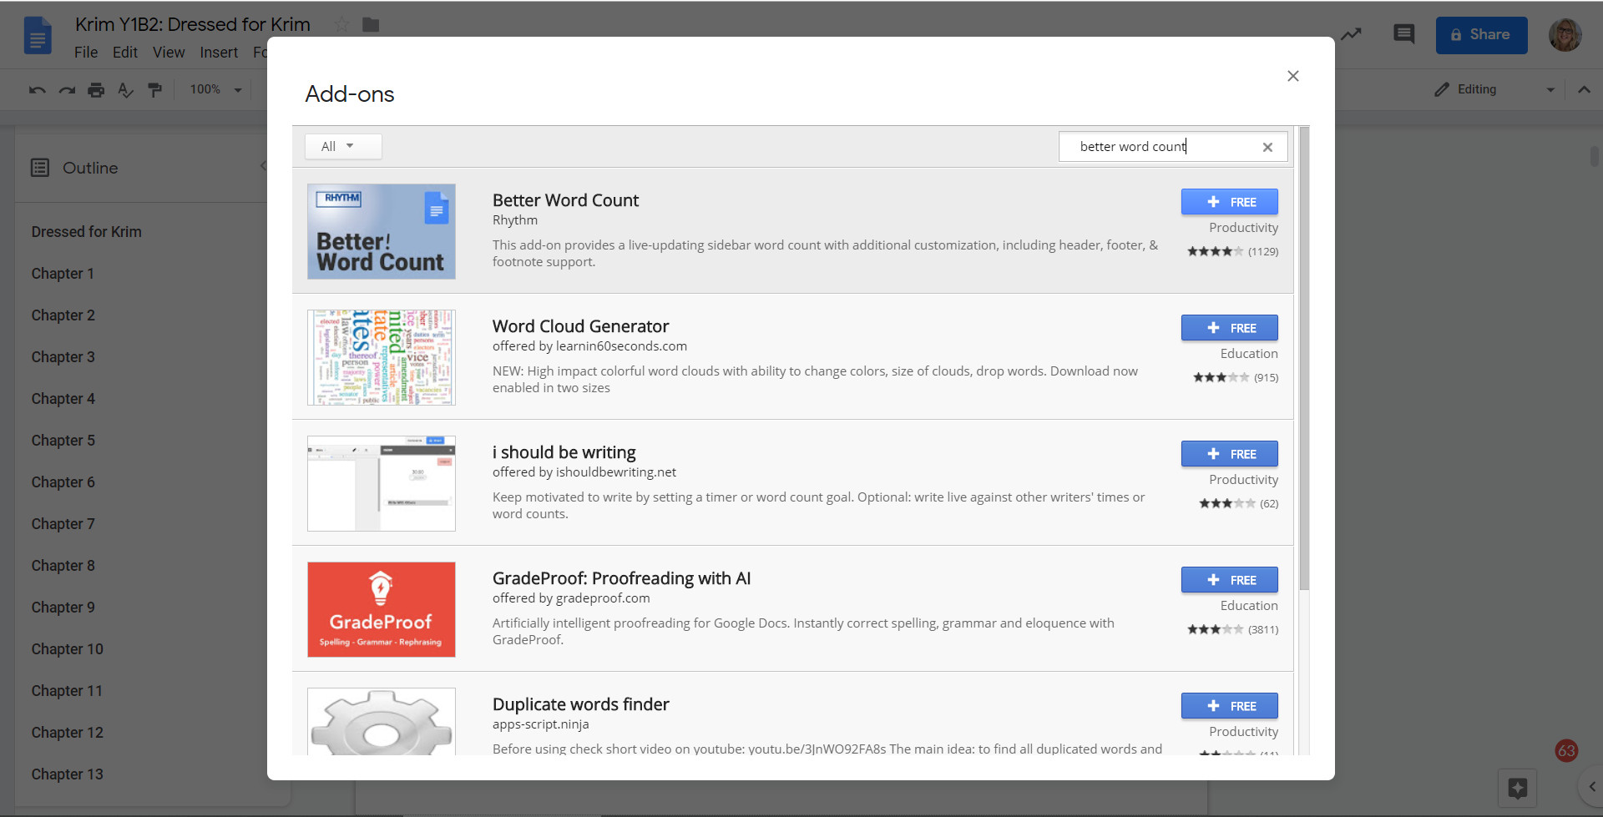Open comment history icon
This screenshot has height=817, width=1603.
pyautogui.click(x=1403, y=34)
